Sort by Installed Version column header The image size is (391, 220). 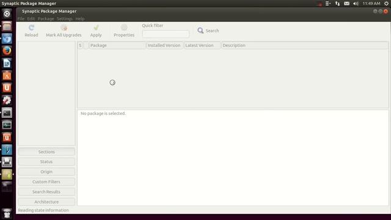[x=164, y=45]
